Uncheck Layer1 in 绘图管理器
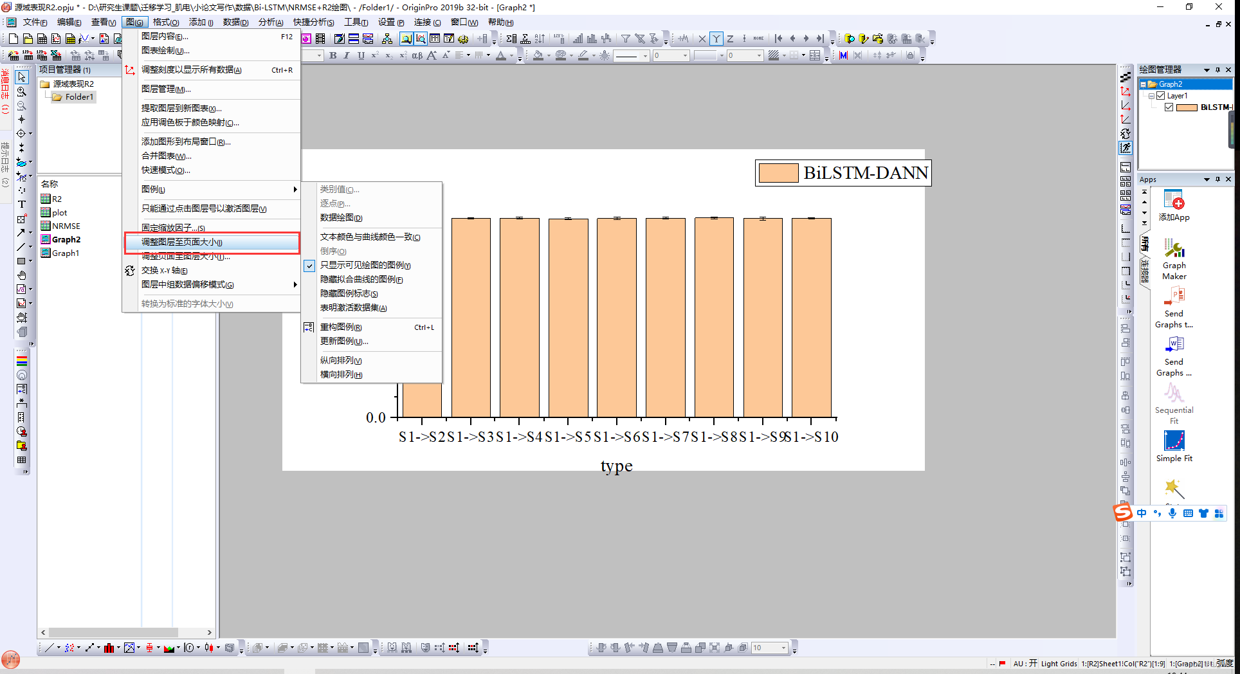Image resolution: width=1240 pixels, height=674 pixels. pyautogui.click(x=1161, y=95)
